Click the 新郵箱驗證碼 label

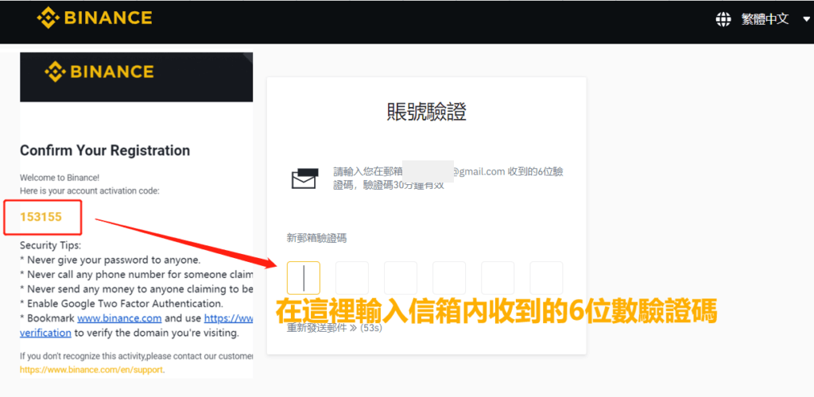(x=316, y=238)
